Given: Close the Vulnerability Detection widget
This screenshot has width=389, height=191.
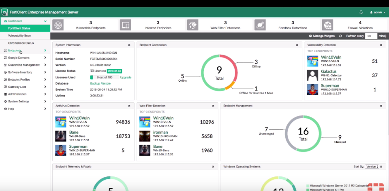Looking at the screenshot, I should pyautogui.click(x=381, y=45).
